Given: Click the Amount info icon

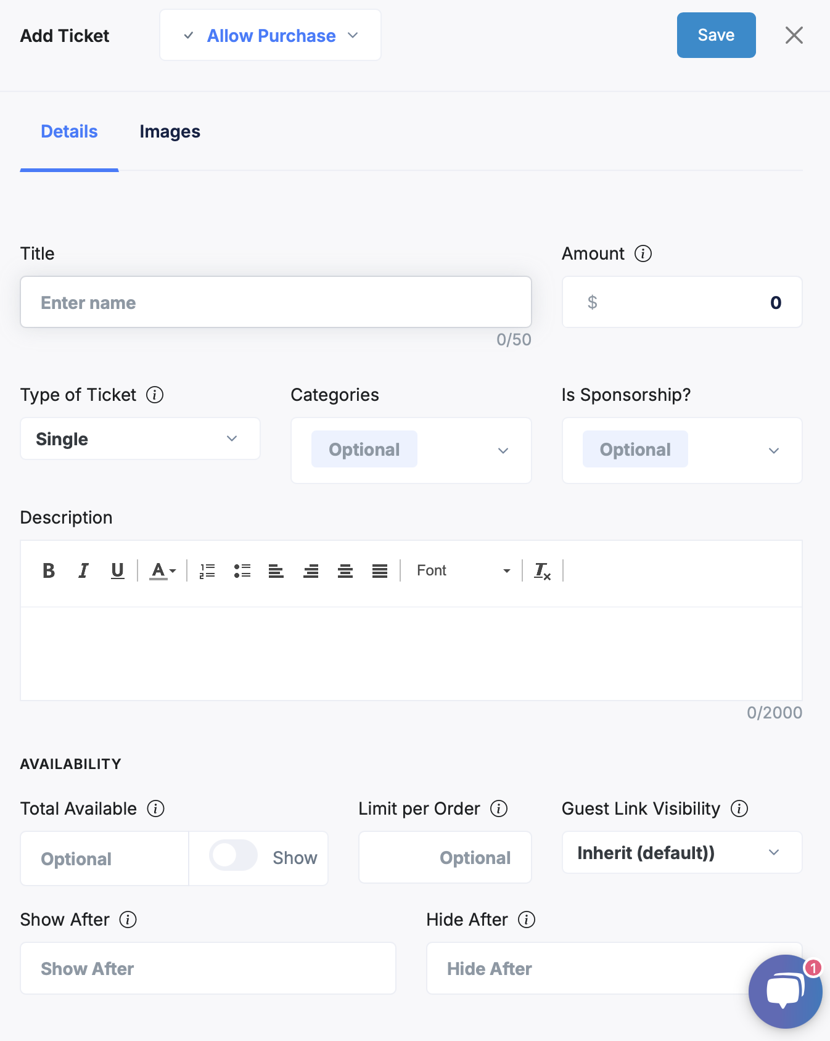Looking at the screenshot, I should [643, 253].
